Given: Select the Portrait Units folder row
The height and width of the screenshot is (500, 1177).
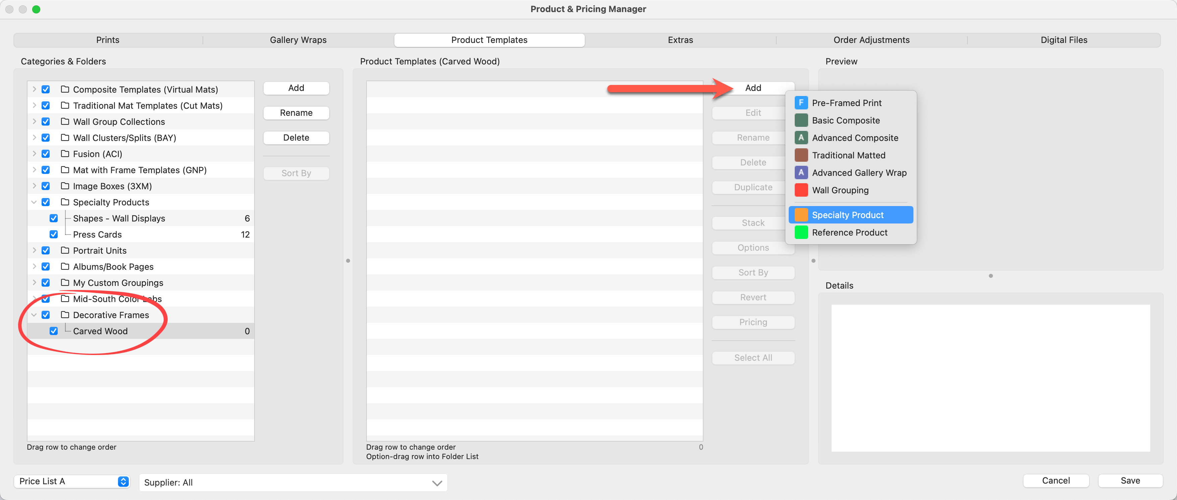Looking at the screenshot, I should point(100,250).
